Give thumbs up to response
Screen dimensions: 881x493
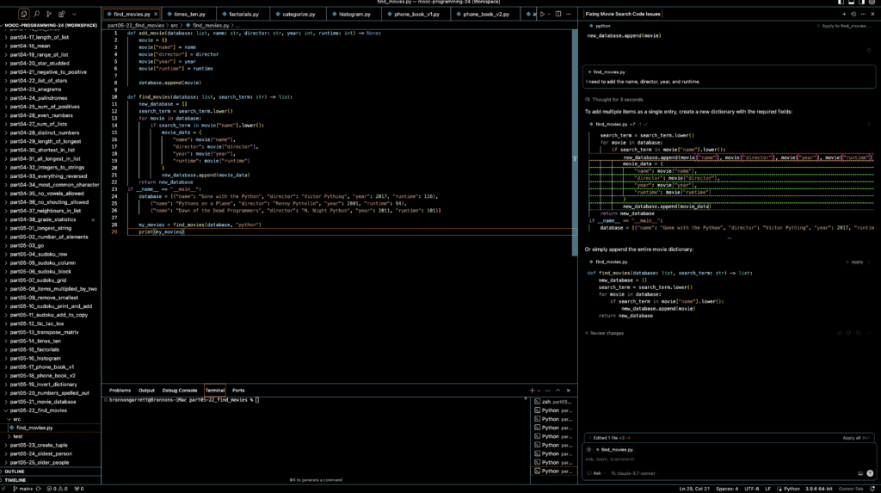[840, 333]
